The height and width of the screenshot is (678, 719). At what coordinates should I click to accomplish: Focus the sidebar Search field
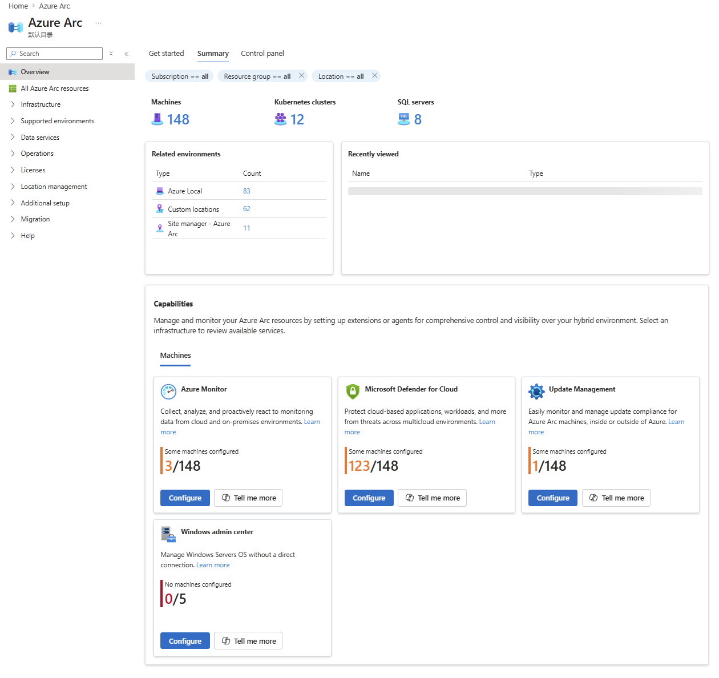(54, 54)
